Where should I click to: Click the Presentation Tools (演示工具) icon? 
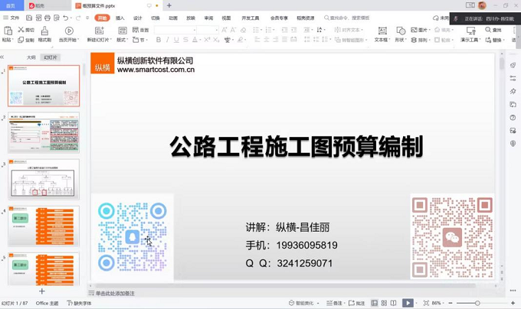coord(471,31)
